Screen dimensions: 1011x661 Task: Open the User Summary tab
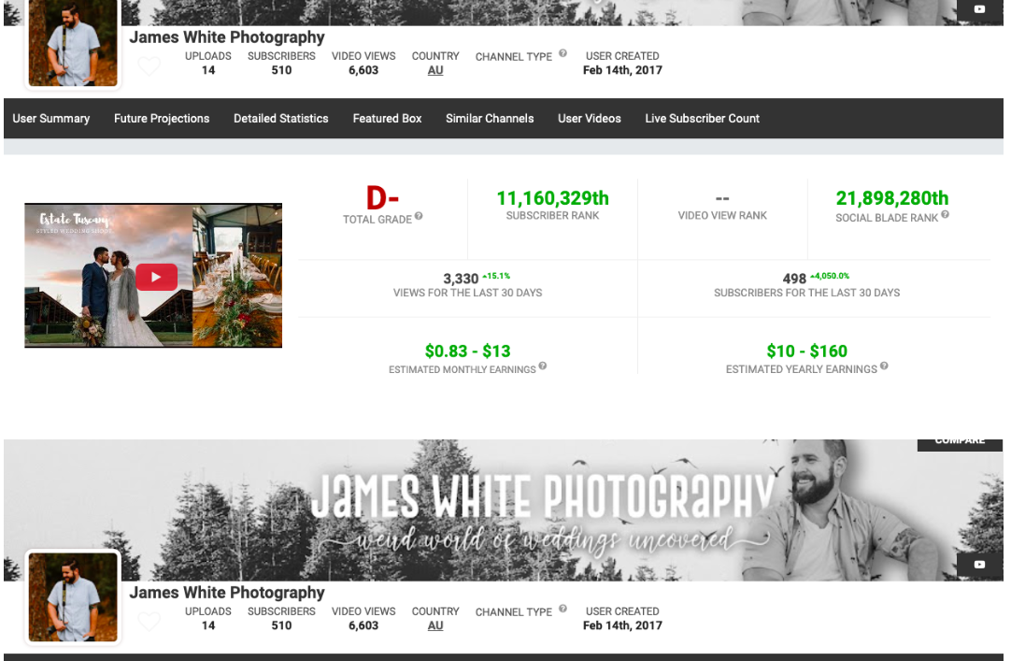pos(51,119)
